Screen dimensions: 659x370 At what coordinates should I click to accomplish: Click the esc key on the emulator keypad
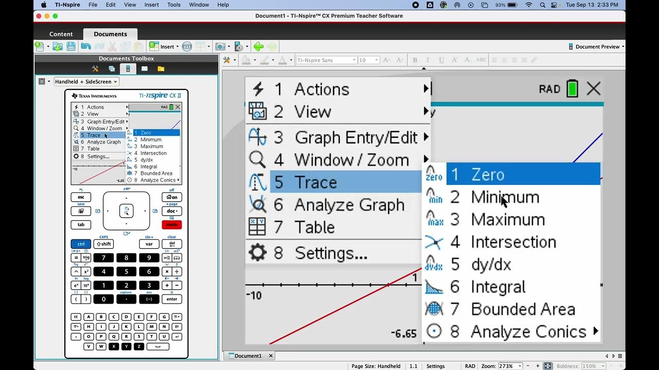point(81,197)
